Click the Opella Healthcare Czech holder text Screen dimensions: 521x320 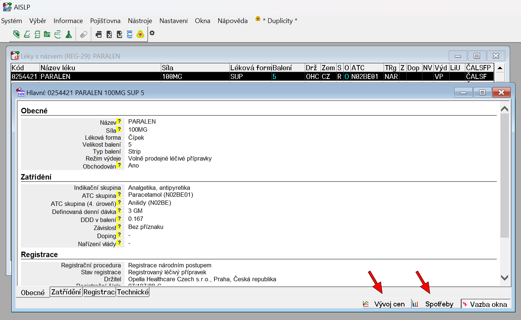click(202, 279)
